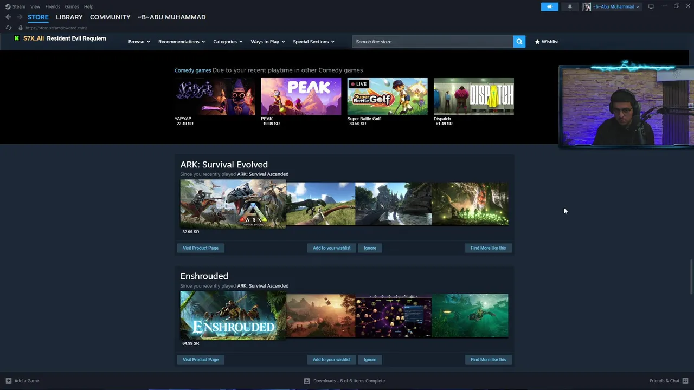Open ARK screenshot with the bow
Screen dimensions: 694x390
click(x=320, y=204)
